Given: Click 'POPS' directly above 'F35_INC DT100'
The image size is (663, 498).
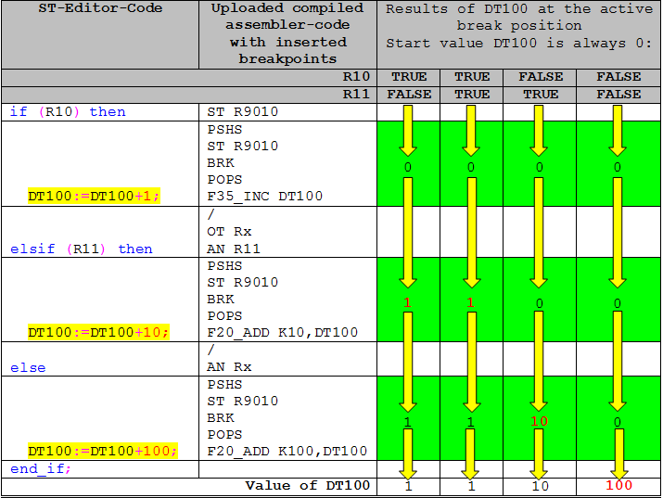Looking at the screenshot, I should (x=224, y=180).
